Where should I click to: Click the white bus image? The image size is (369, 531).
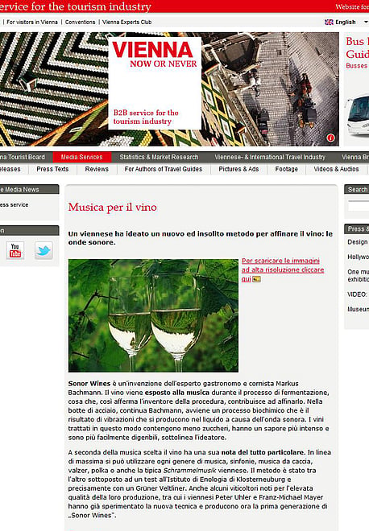coord(357,115)
